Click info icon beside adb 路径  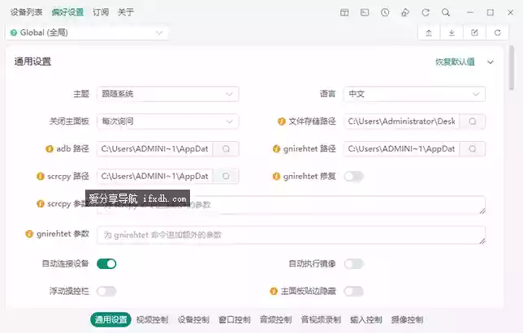coord(50,149)
